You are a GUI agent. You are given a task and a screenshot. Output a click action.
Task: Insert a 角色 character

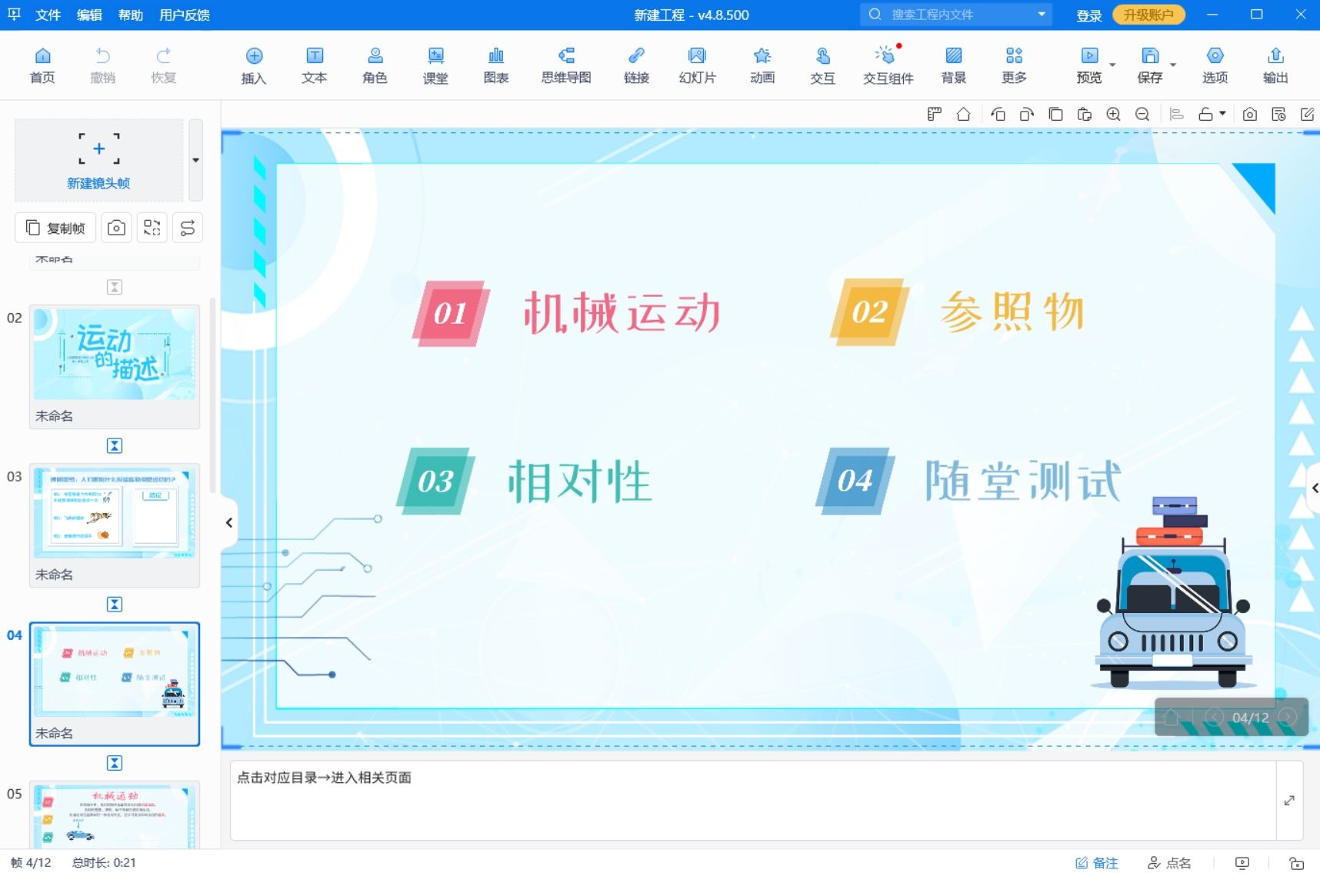tap(375, 65)
